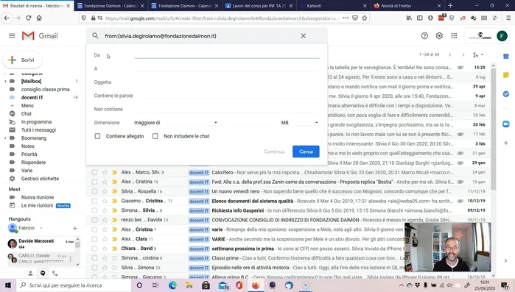
Task: Switch to the Novità di Firefox tab
Action: click(x=407, y=6)
